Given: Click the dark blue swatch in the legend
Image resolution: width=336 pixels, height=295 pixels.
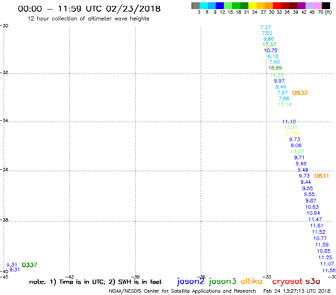Looking at the screenshot, I should 220,5.
